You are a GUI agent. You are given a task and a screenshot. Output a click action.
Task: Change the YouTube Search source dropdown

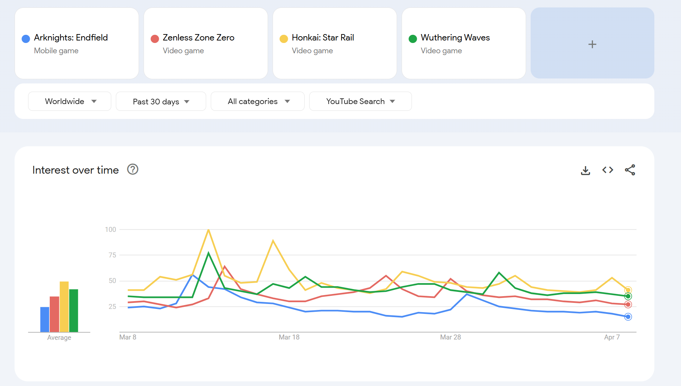tap(360, 102)
